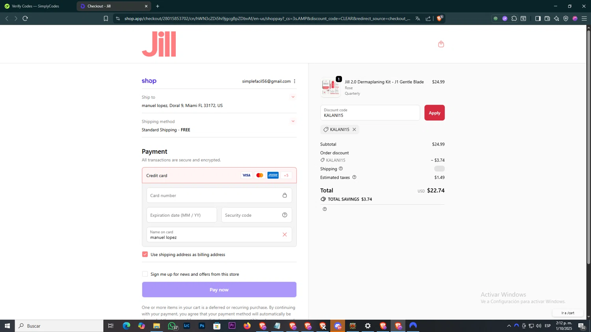This screenshot has width=591, height=332.
Task: Click the Ir a /cart button
Action: point(568,313)
